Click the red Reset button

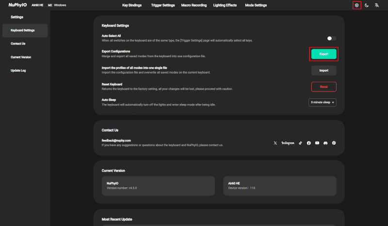point(323,87)
